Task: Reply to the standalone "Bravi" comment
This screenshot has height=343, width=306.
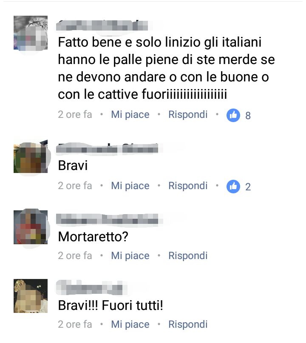Action: click(x=188, y=186)
